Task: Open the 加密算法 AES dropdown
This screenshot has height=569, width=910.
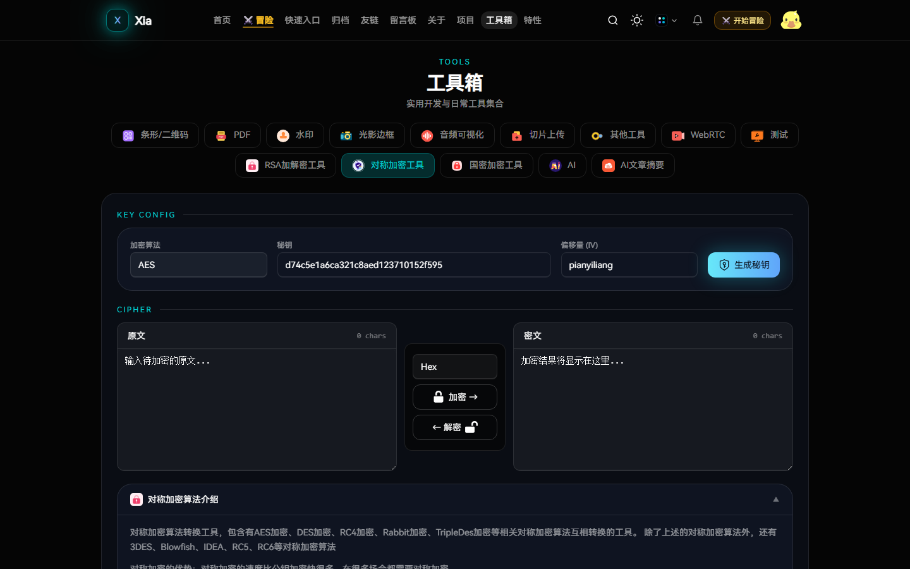Action: [x=198, y=265]
